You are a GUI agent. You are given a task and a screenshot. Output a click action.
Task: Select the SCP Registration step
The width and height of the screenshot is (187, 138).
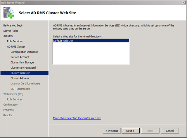pos(20,89)
